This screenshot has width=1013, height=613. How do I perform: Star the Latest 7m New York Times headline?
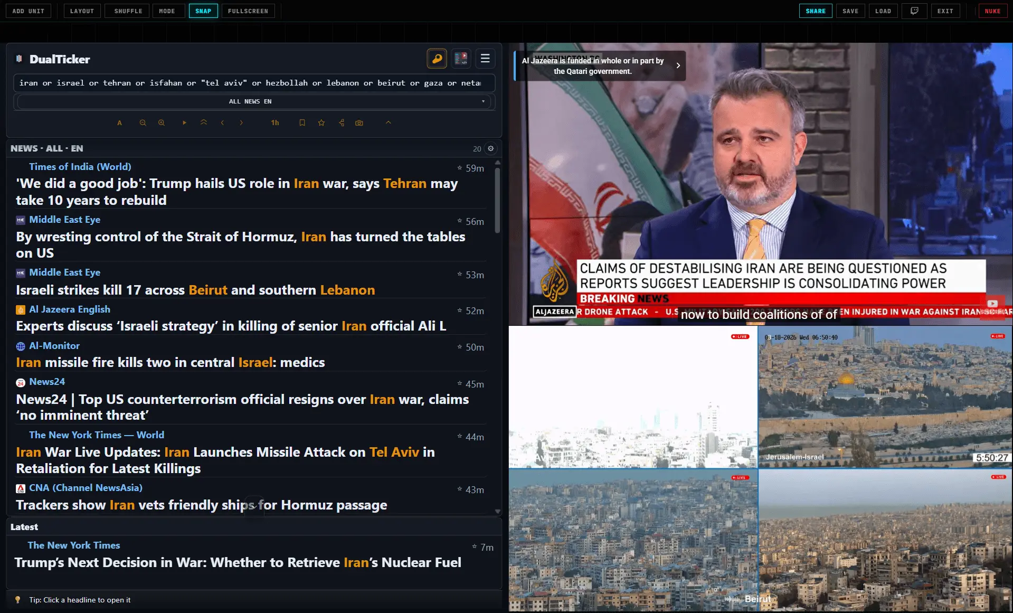(474, 547)
